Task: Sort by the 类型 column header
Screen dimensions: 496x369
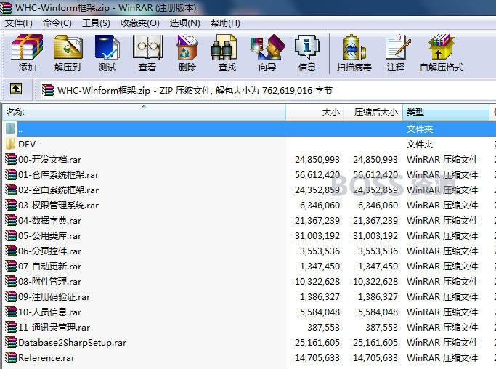Action: [446, 113]
